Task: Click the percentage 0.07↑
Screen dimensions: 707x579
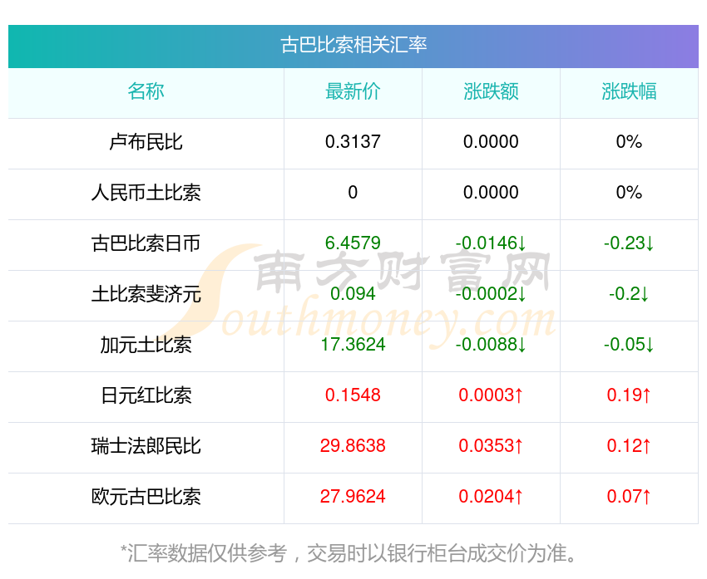Action: [x=629, y=497]
